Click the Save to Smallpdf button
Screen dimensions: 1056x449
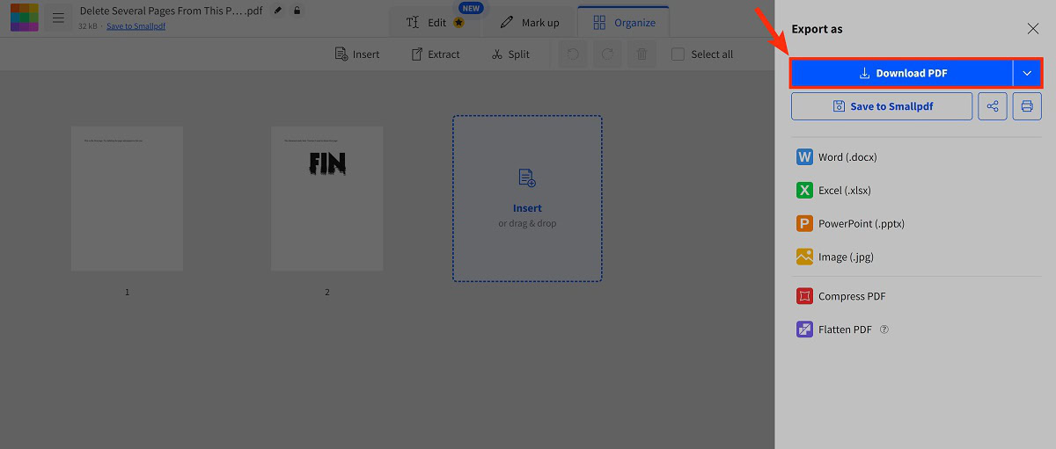(x=882, y=106)
